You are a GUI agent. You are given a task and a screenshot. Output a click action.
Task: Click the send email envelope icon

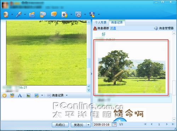point(43,15)
